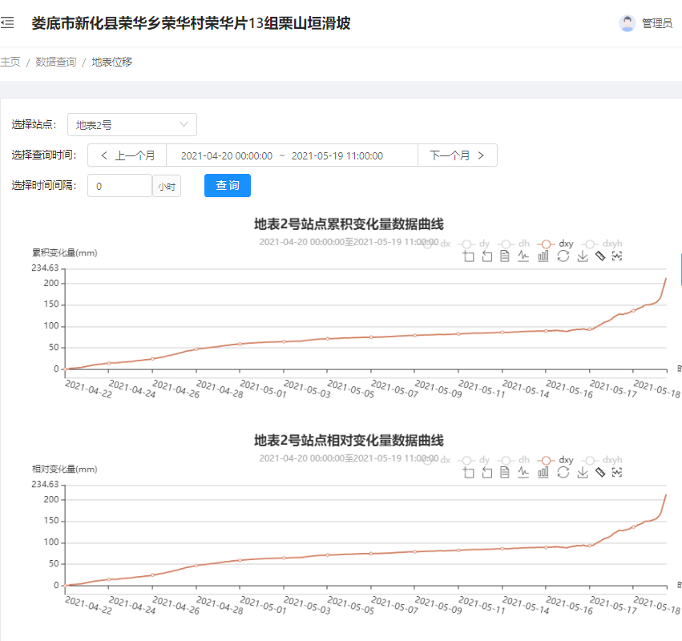Screen dimensions: 682x641
Task: Save cumulative chart as image
Action: pyautogui.click(x=583, y=256)
